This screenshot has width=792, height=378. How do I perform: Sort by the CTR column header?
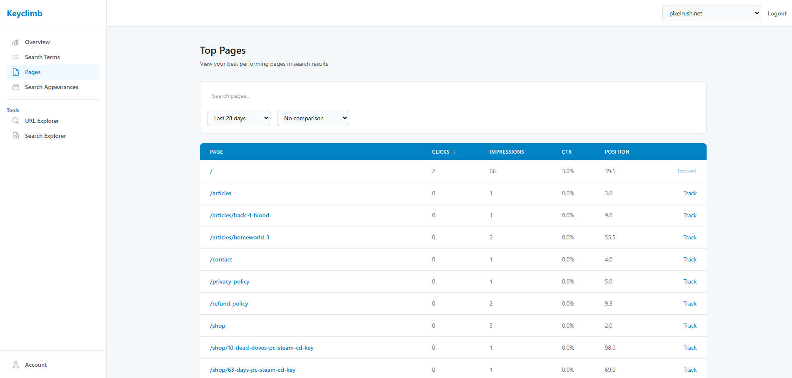[x=567, y=152]
